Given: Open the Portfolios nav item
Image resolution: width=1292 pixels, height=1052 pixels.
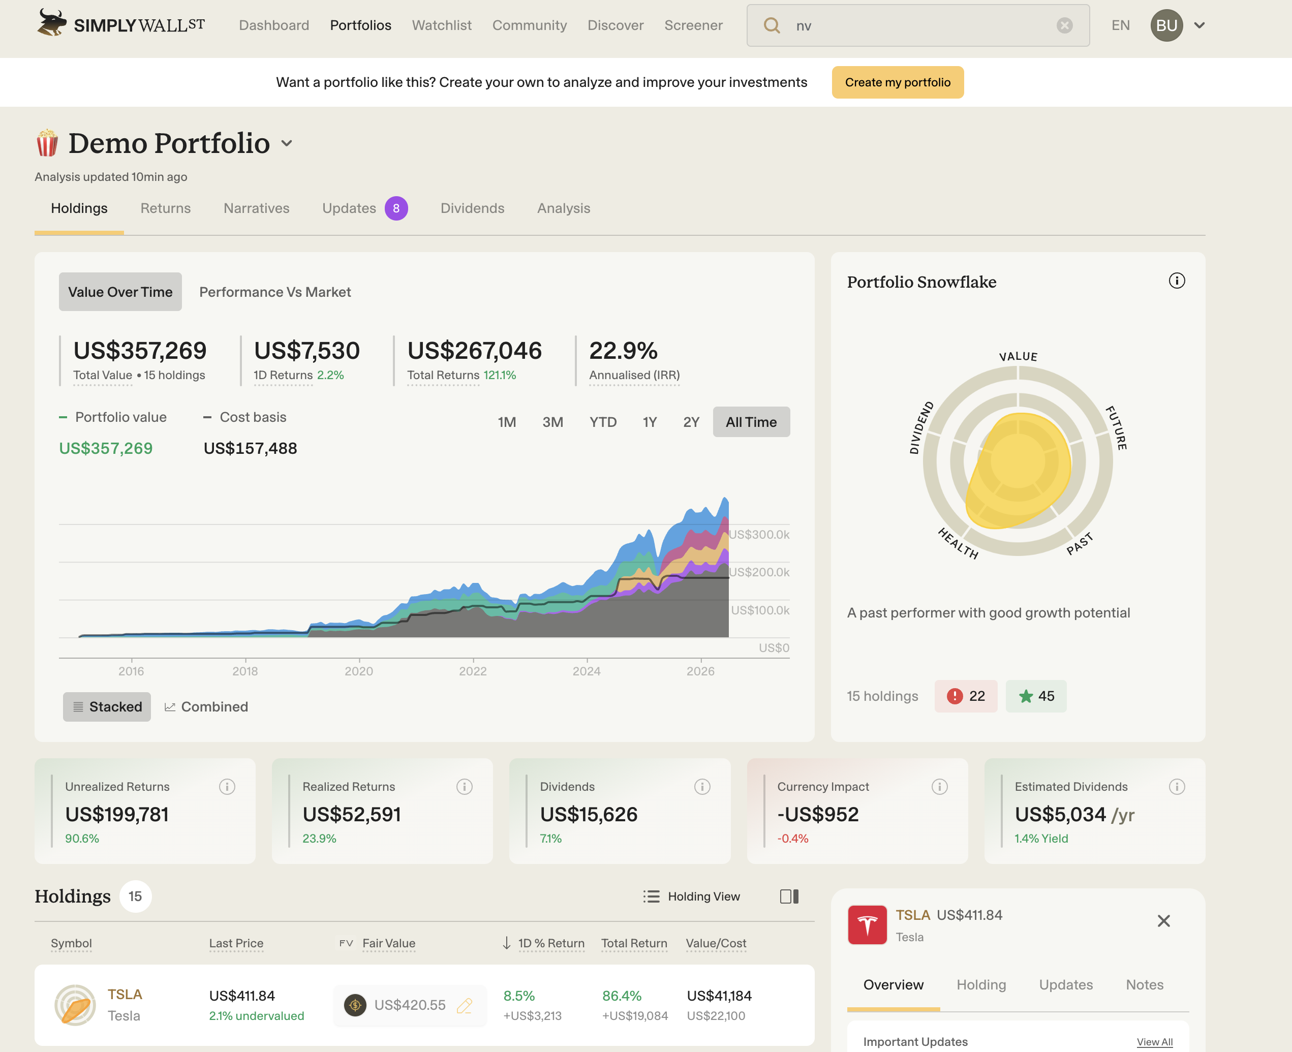Looking at the screenshot, I should click(360, 25).
